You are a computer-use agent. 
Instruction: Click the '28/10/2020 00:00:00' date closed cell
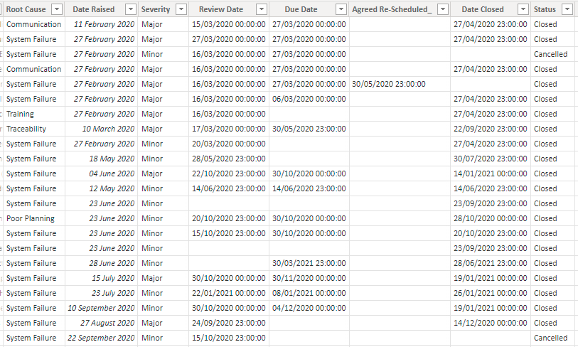pos(491,218)
